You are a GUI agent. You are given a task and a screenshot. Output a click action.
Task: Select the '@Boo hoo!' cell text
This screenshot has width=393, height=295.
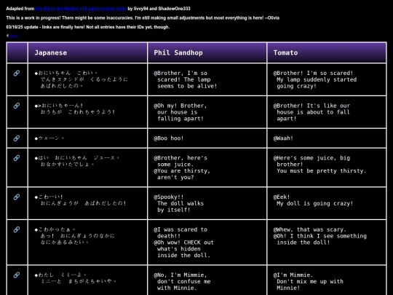[x=169, y=138]
